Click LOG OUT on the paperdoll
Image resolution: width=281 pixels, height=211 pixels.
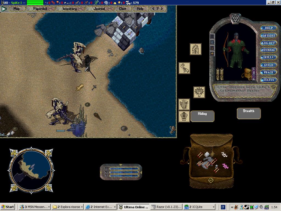[269, 43]
